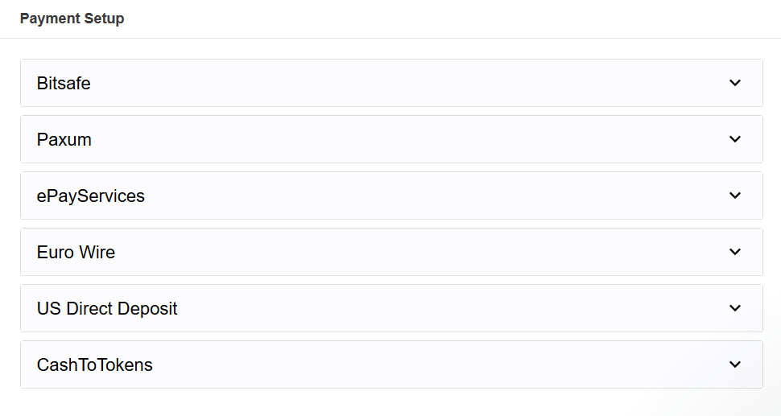Expand the Paxum payment option
This screenshot has width=781, height=416.
[391, 139]
